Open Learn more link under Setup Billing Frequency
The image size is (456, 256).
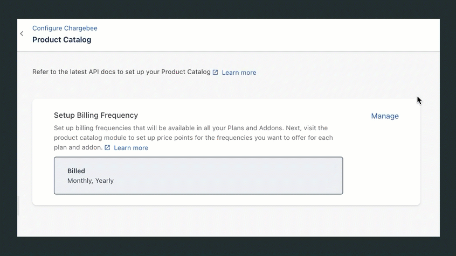coord(131,148)
